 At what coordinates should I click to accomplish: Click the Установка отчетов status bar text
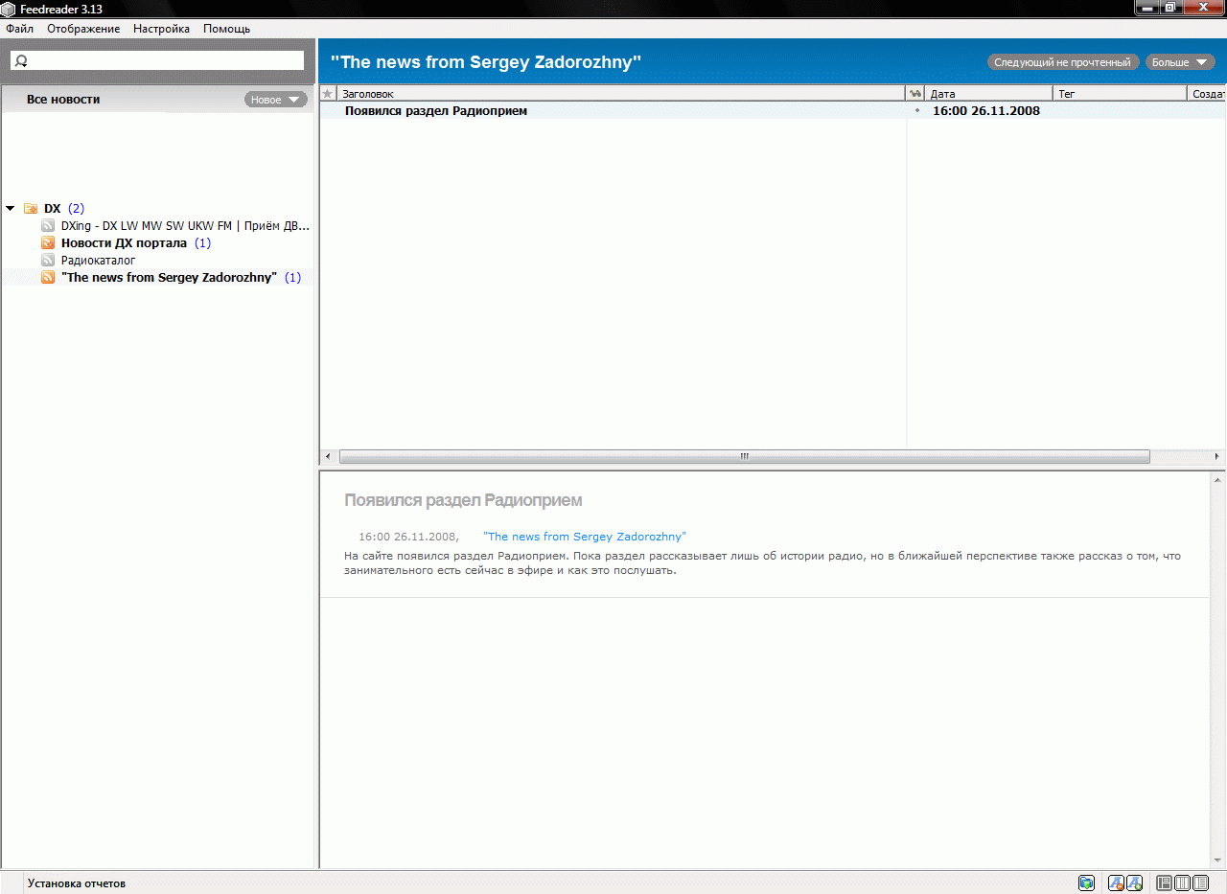point(77,883)
